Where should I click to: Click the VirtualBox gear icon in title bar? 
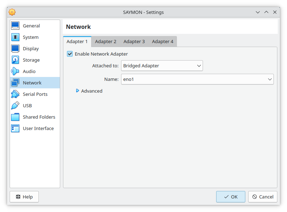tap(12, 12)
